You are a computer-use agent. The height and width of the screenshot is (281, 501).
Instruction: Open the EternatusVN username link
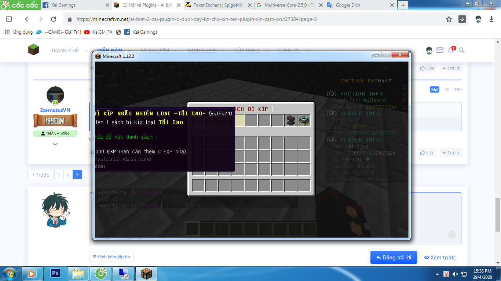click(55, 110)
